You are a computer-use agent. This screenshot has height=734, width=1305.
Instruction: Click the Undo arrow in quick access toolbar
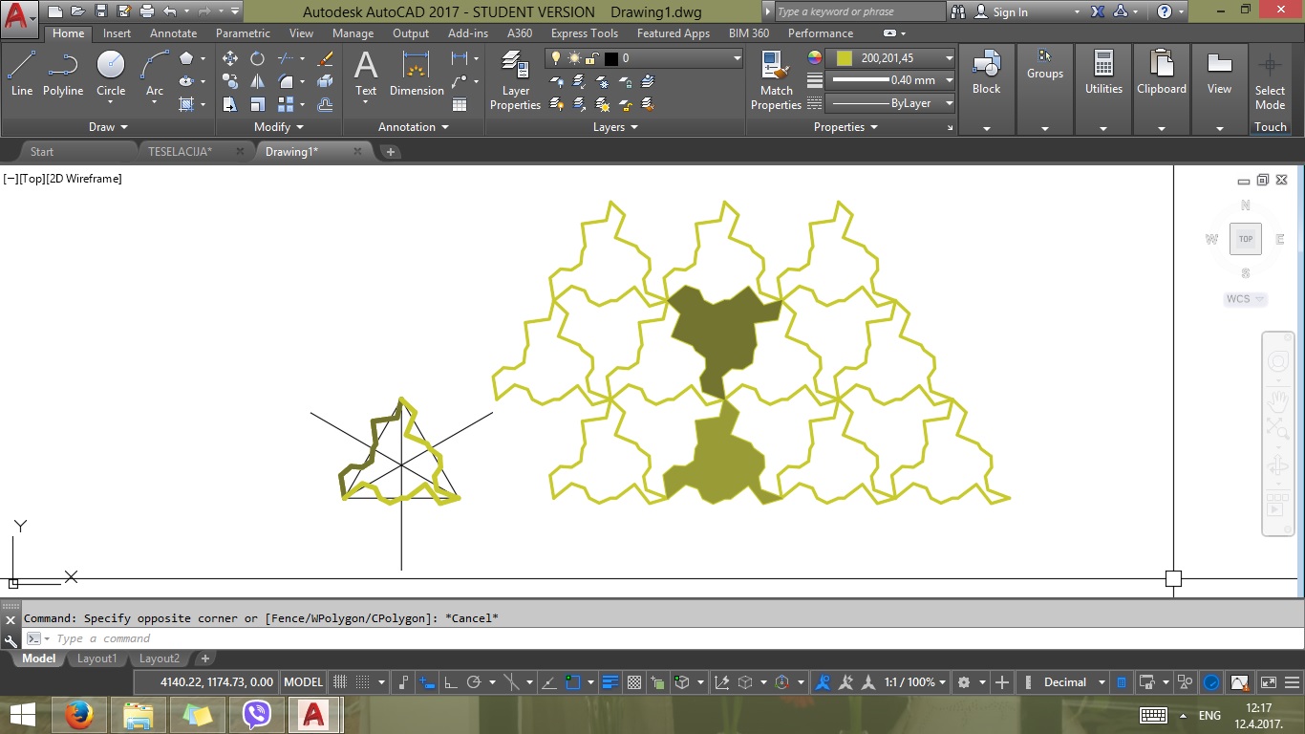[170, 11]
